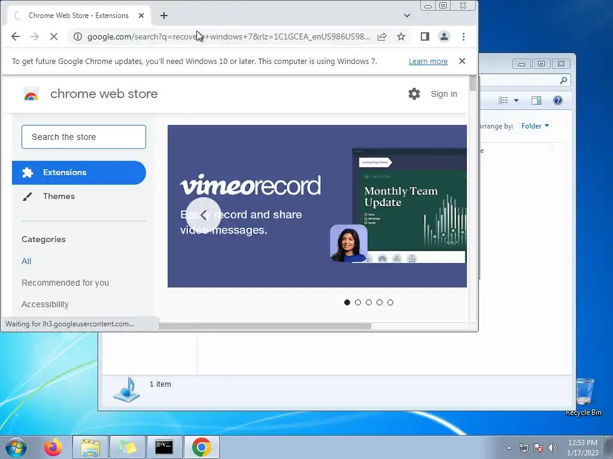The height and width of the screenshot is (459, 613).
Task: Open the taskbar clock showing 12:53 PM
Action: coord(582,448)
